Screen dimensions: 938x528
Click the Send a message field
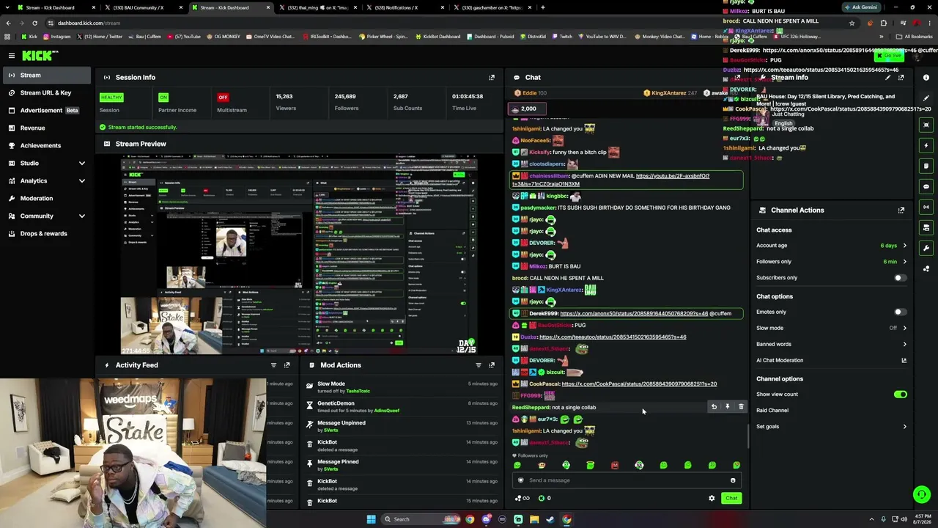[627, 480]
